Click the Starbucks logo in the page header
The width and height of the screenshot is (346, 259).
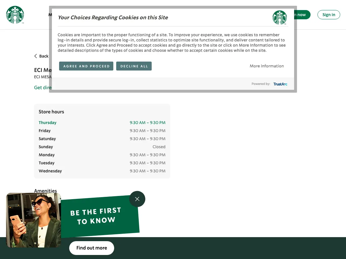coord(15,15)
